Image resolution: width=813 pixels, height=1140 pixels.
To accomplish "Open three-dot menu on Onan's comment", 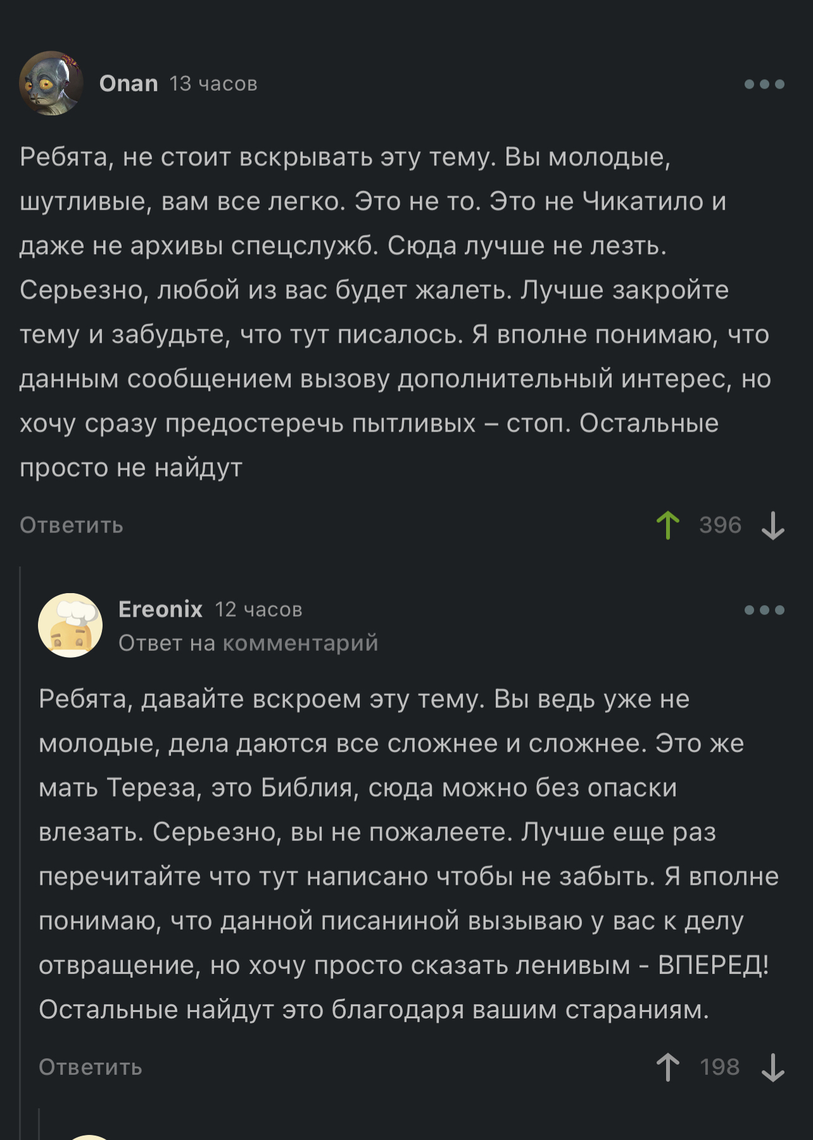I will pos(764,84).
